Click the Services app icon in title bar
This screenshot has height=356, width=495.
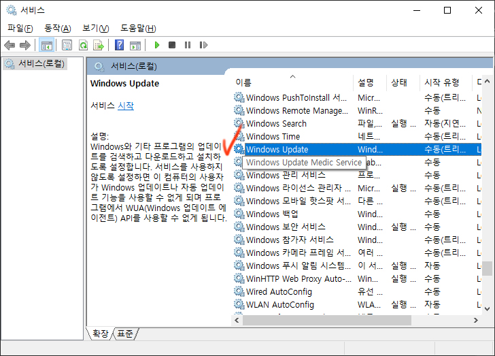pos(12,10)
